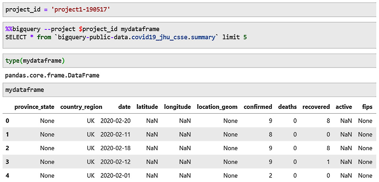Image resolution: width=379 pixels, height=182 pixels.
Task: Click the table name covid19_jhu_csse.summary in the query
Action: pos(174,38)
